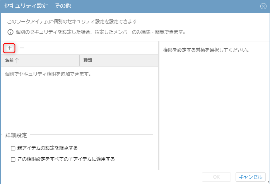Image resolution: width=270 pixels, height=184 pixels.
Task: Click the 詳細設定 section label
Action: (x=16, y=135)
